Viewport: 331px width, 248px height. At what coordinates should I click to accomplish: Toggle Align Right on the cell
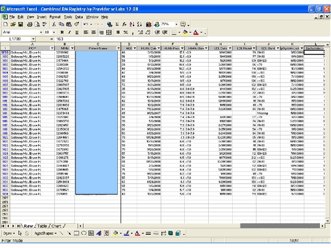point(101,32)
